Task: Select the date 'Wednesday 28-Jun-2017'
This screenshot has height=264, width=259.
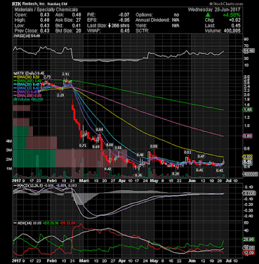Action: (214, 10)
